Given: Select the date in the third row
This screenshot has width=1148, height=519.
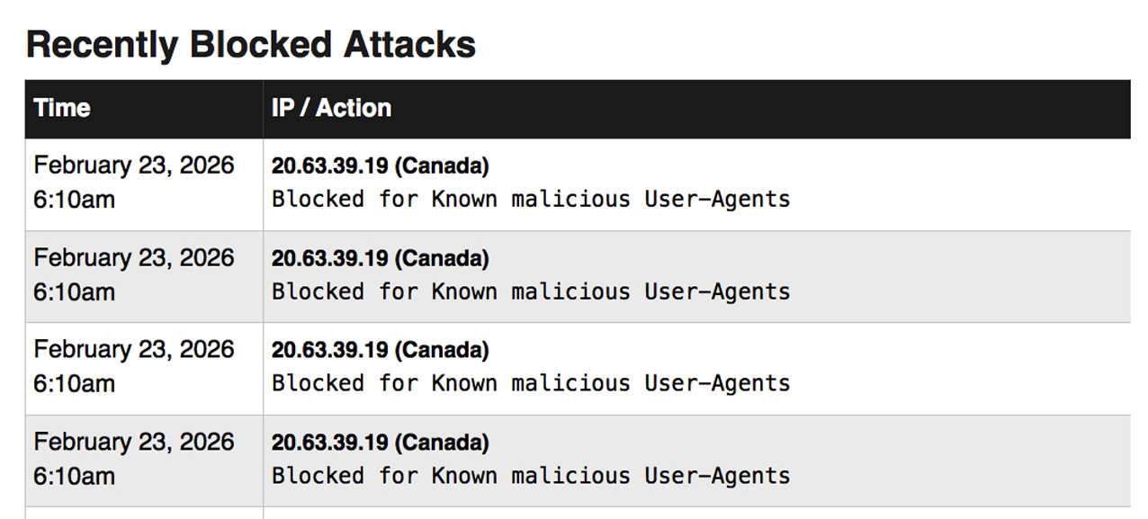Looking at the screenshot, I should tap(133, 350).
